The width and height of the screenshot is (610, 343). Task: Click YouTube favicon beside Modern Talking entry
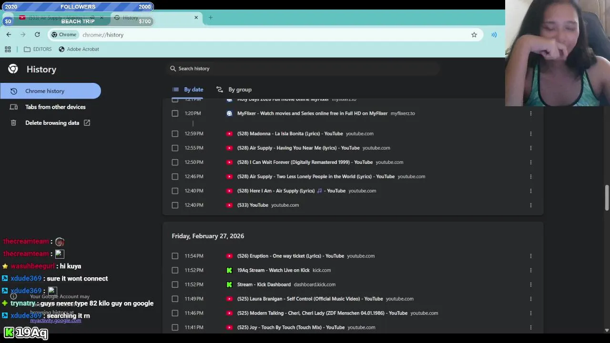click(229, 313)
